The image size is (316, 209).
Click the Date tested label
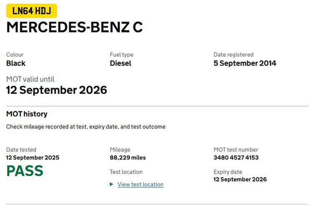click(21, 149)
